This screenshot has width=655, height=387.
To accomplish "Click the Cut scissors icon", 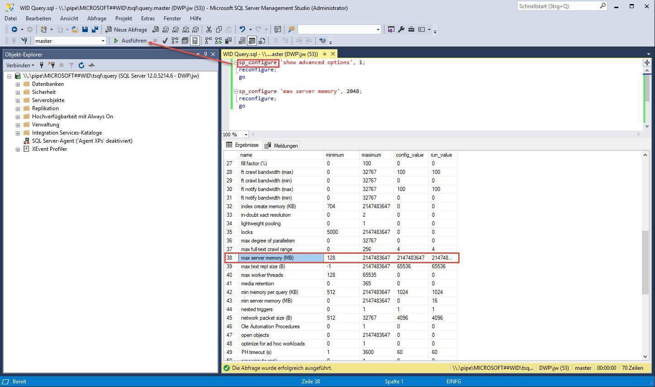I will 209,29.
